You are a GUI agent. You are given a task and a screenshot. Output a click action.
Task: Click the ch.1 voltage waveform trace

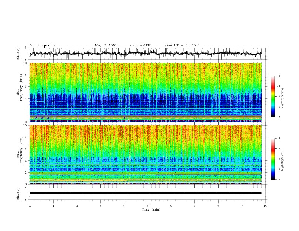click(x=145, y=53)
